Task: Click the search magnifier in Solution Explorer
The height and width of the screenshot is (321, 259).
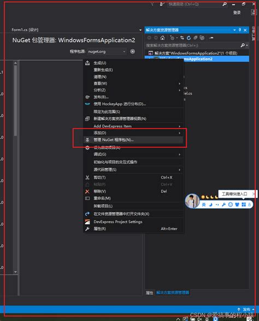Action: tap(243, 45)
